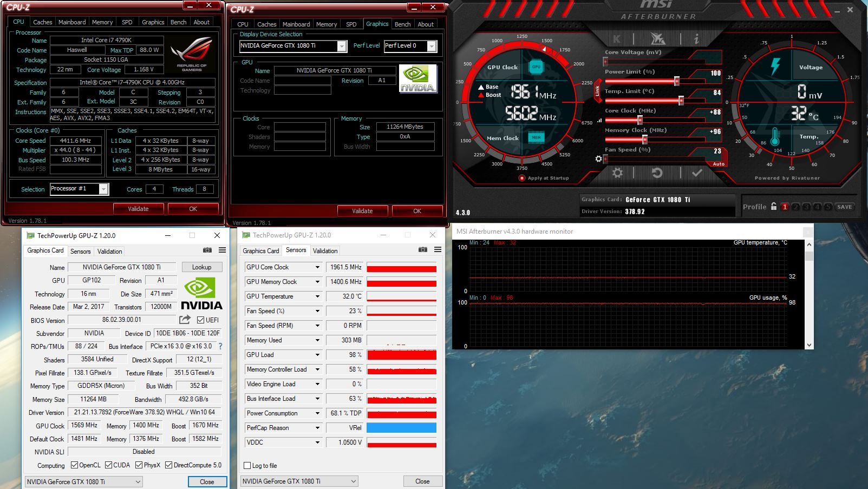Toggle the CUDA checkbox
868x489 pixels.
click(x=108, y=465)
